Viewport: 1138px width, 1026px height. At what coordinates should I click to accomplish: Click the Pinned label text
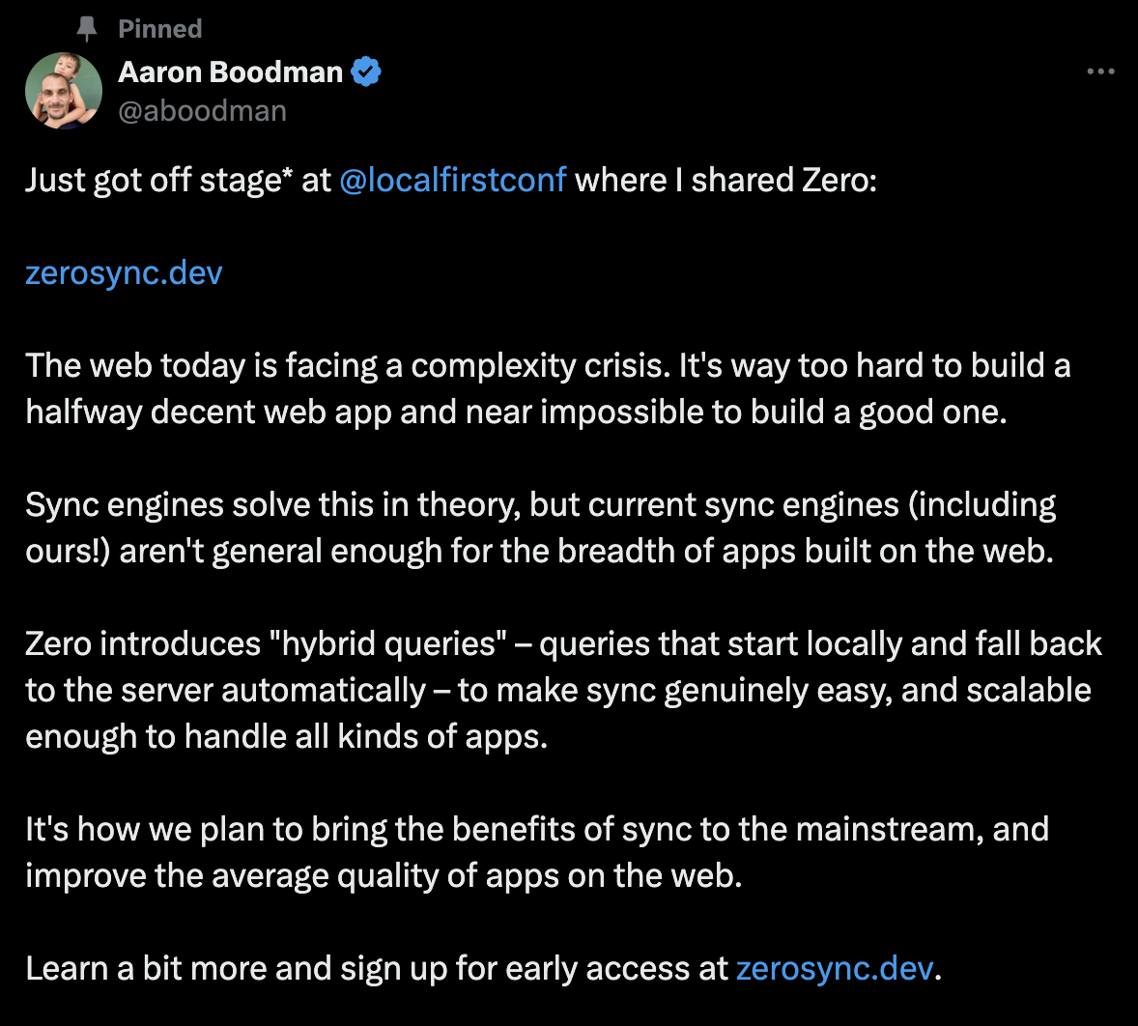[x=160, y=29]
